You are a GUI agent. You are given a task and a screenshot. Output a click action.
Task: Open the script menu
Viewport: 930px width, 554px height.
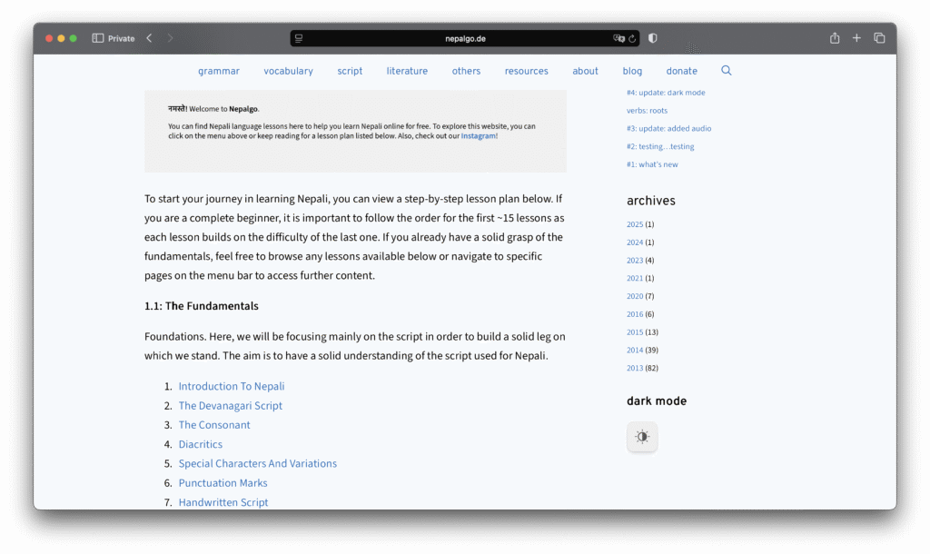[x=350, y=71]
